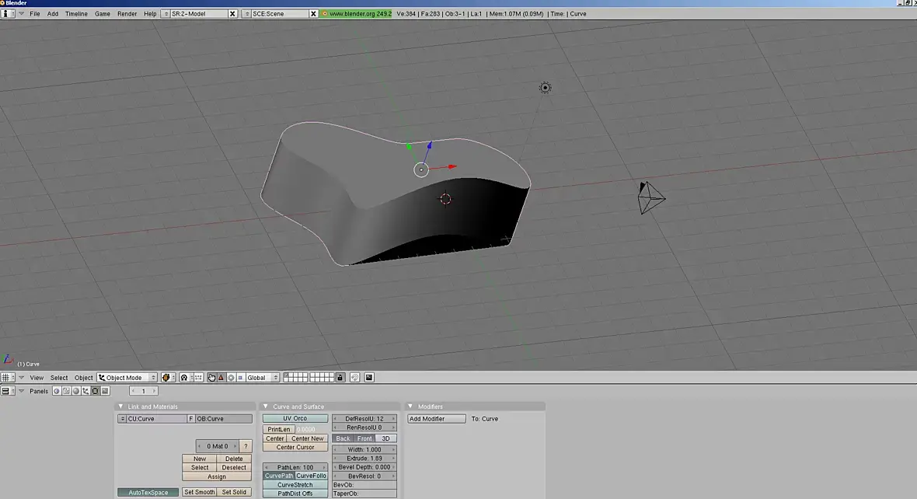This screenshot has width=917, height=499.
Task: Click the Scene context button in Panels
Action: (x=105, y=391)
